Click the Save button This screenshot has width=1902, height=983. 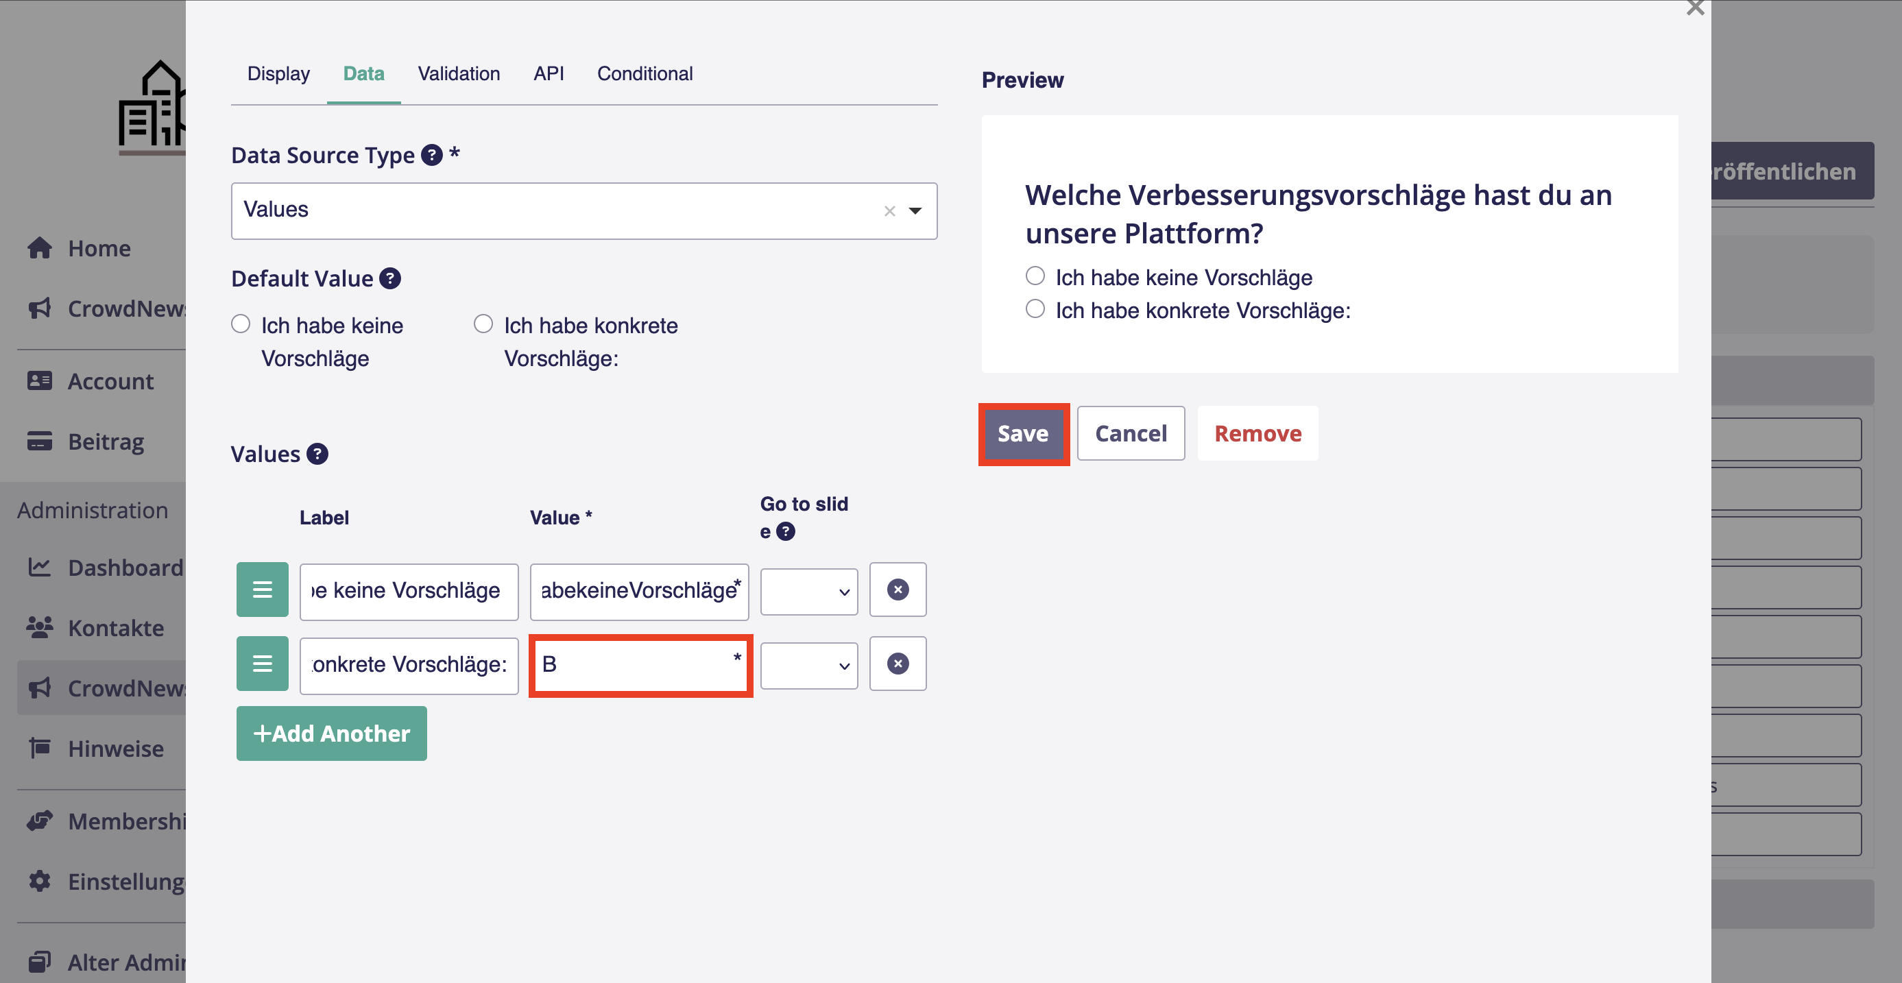click(x=1022, y=434)
